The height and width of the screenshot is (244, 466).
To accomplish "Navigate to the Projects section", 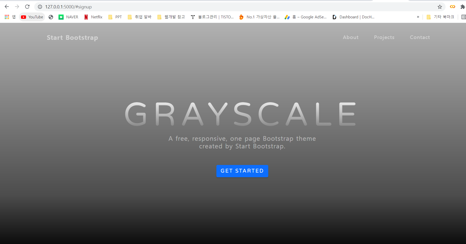I will pos(384,37).
